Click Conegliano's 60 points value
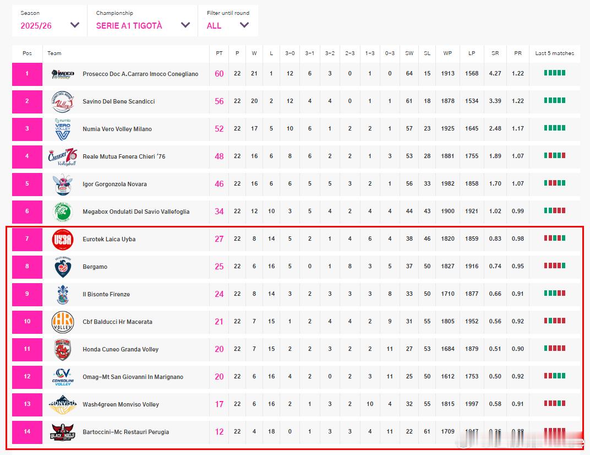 click(x=219, y=74)
